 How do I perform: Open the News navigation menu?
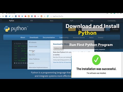(x=91, y=38)
